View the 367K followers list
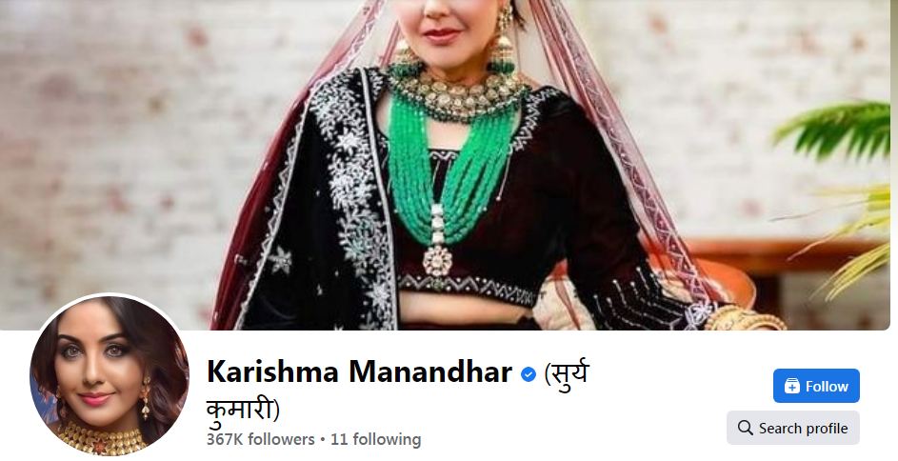This screenshot has height=461, width=898. coord(261,439)
